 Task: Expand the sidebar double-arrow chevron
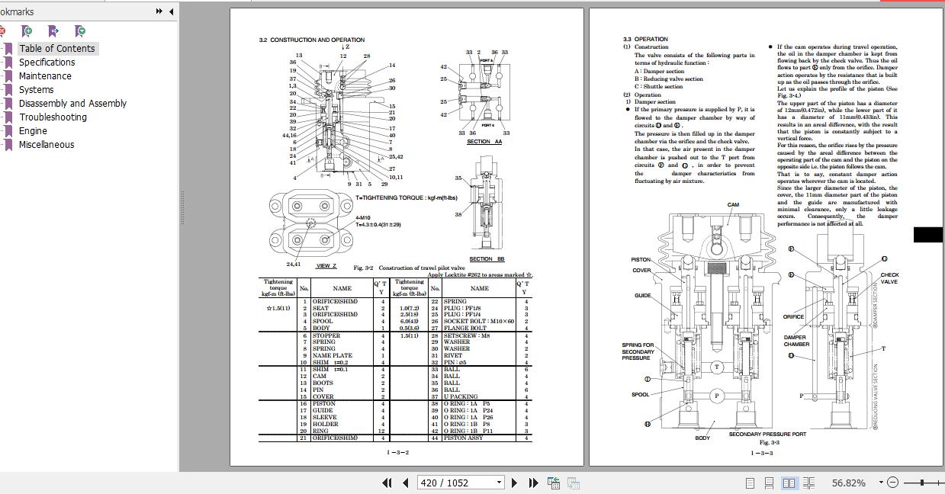(158, 11)
